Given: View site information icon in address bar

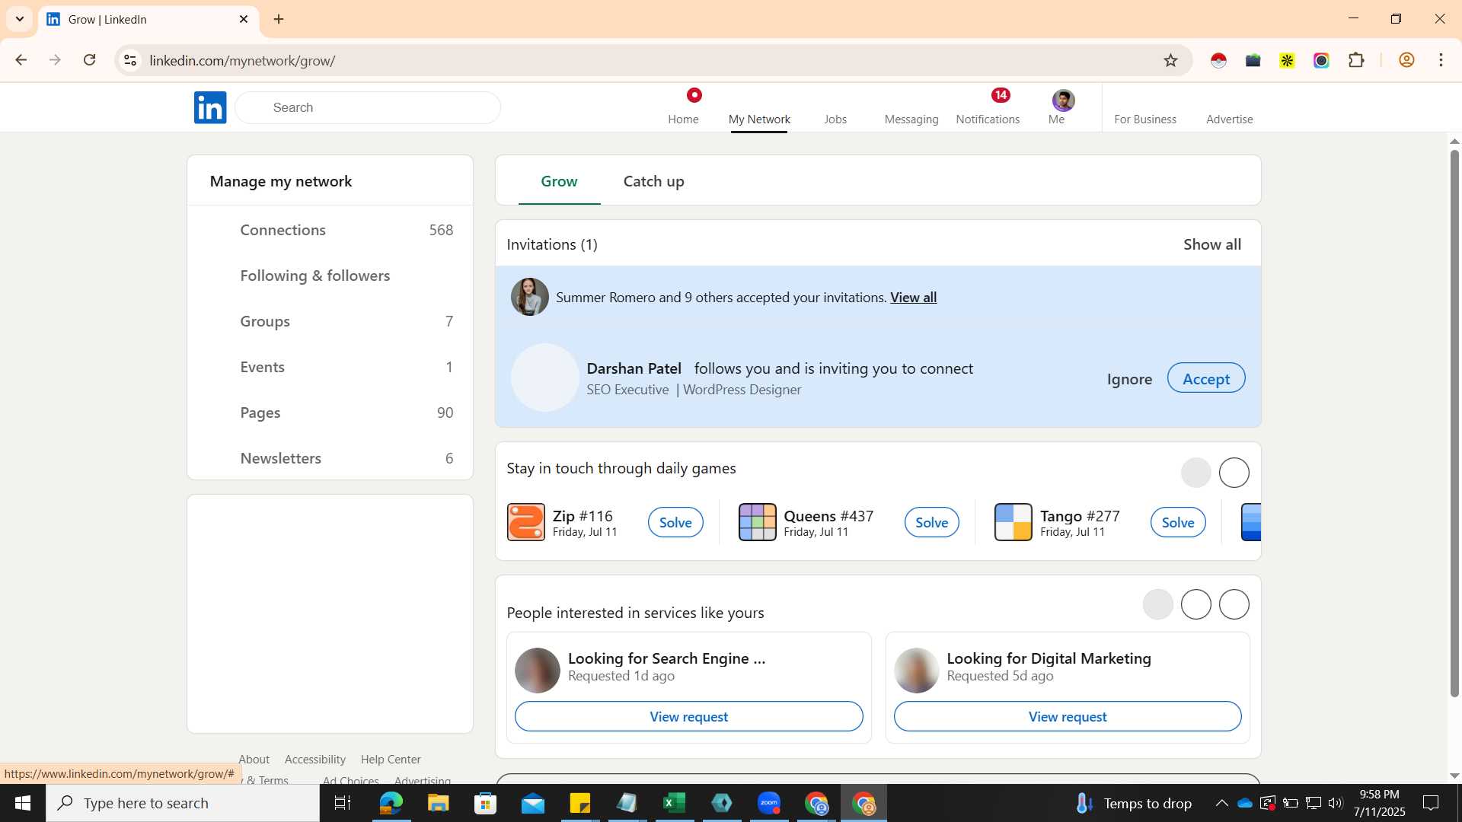Looking at the screenshot, I should pos(130,60).
